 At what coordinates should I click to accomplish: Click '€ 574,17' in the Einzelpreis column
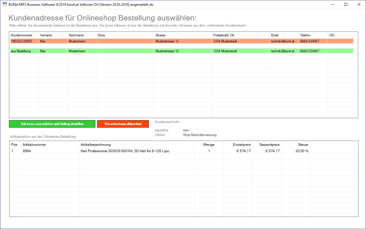click(243, 151)
